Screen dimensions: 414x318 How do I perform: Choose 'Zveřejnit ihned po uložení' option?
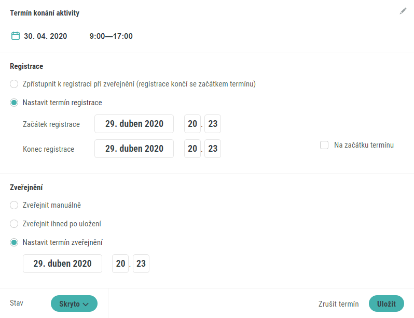(x=14, y=224)
